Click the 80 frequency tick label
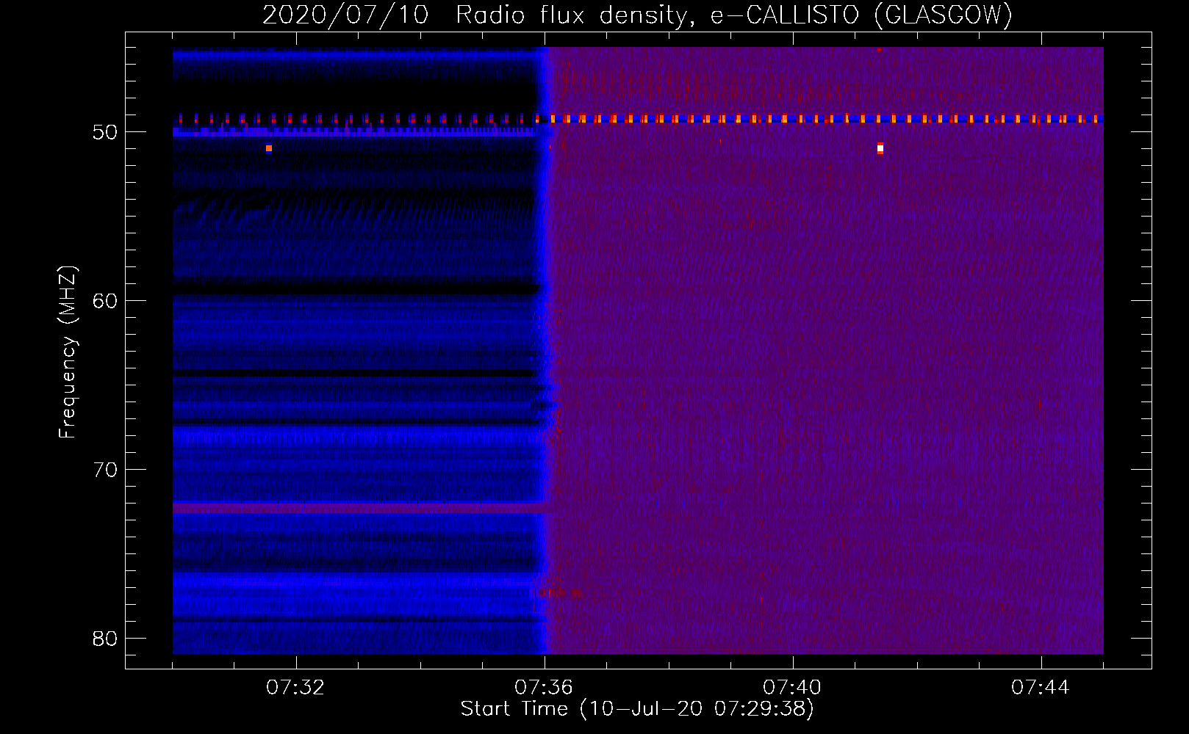 point(106,639)
